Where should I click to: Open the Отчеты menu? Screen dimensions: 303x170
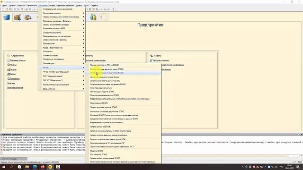tap(52, 6)
